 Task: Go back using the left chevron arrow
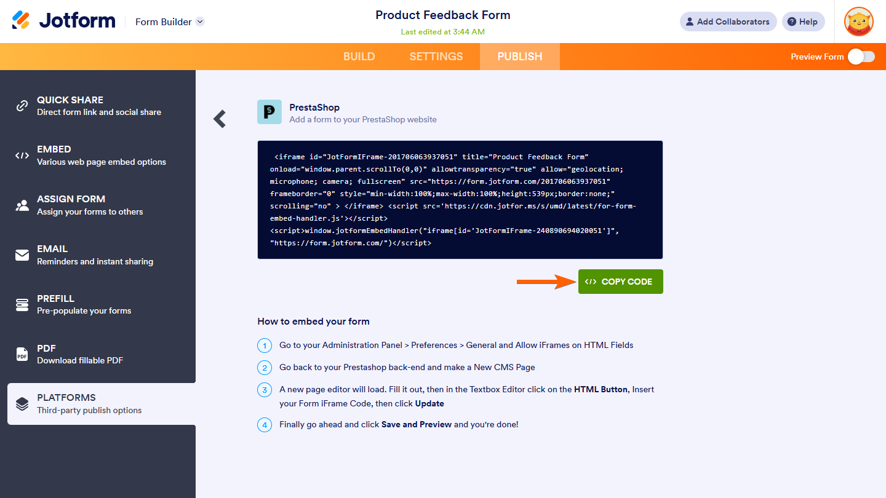[220, 119]
